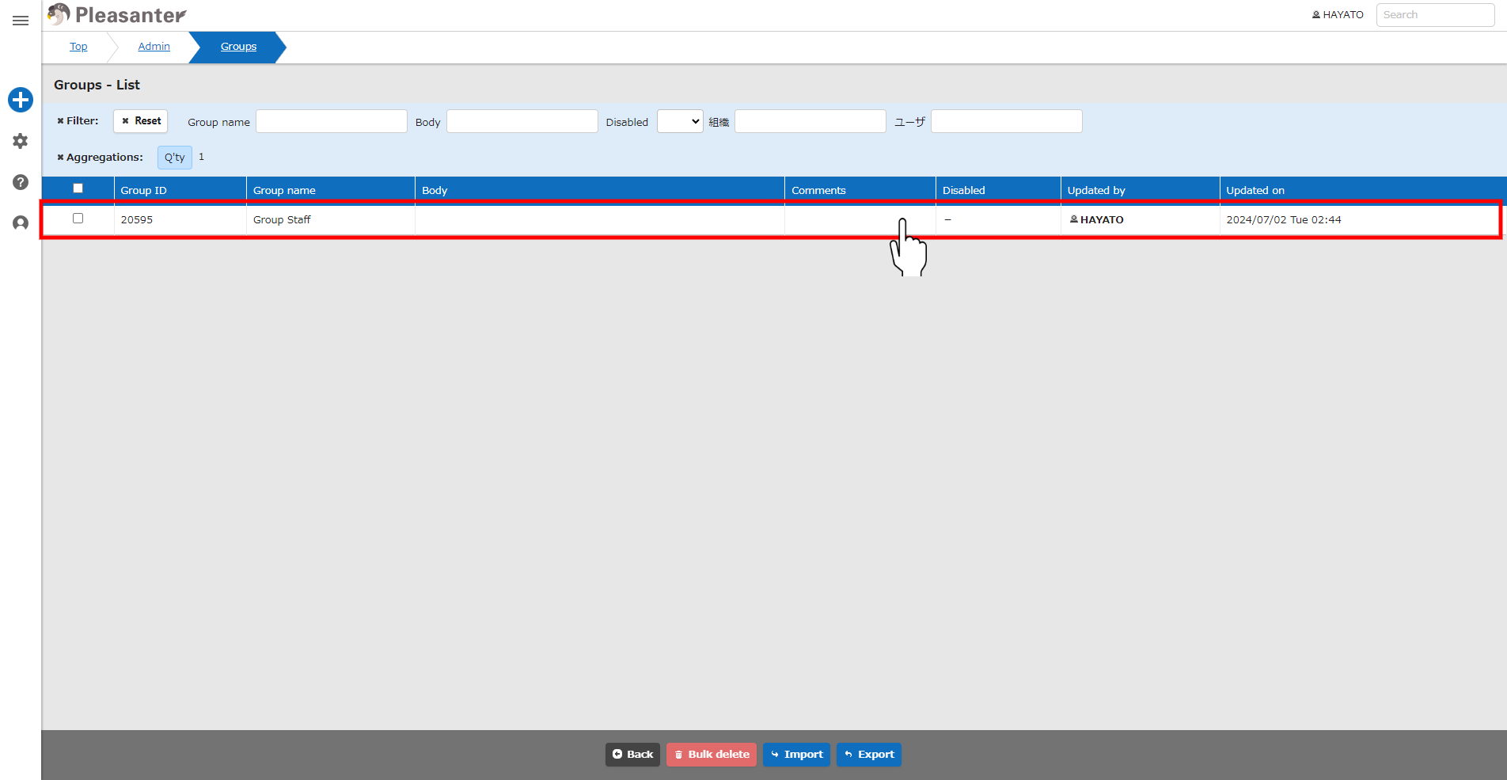Focus the Group name filter field

[x=332, y=121]
